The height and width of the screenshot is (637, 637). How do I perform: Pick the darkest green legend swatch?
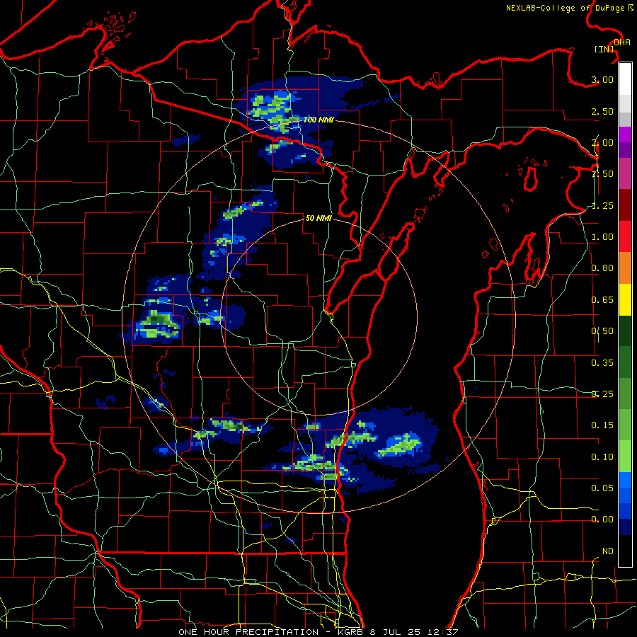(x=625, y=331)
